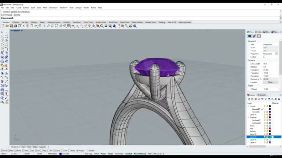Click Gems layer green color swatch
Image resolution: width=282 pixels, height=158 pixels.
click(x=270, y=126)
